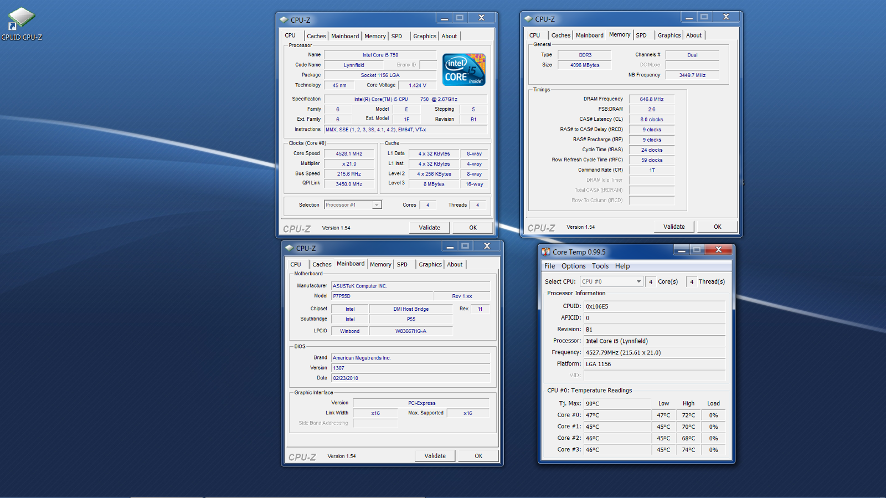This screenshot has width=886, height=498.
Task: Switch to Memory tab in CPU-Z CPU window
Action: (375, 37)
